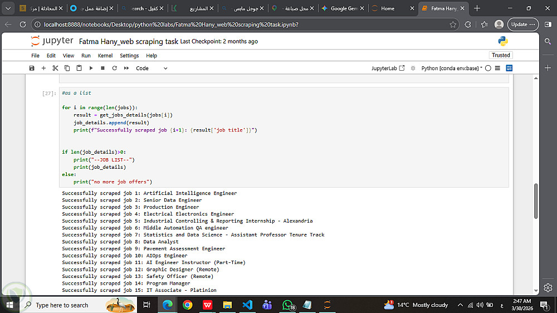
Task: Reload the page in browser
Action: click(x=23, y=25)
